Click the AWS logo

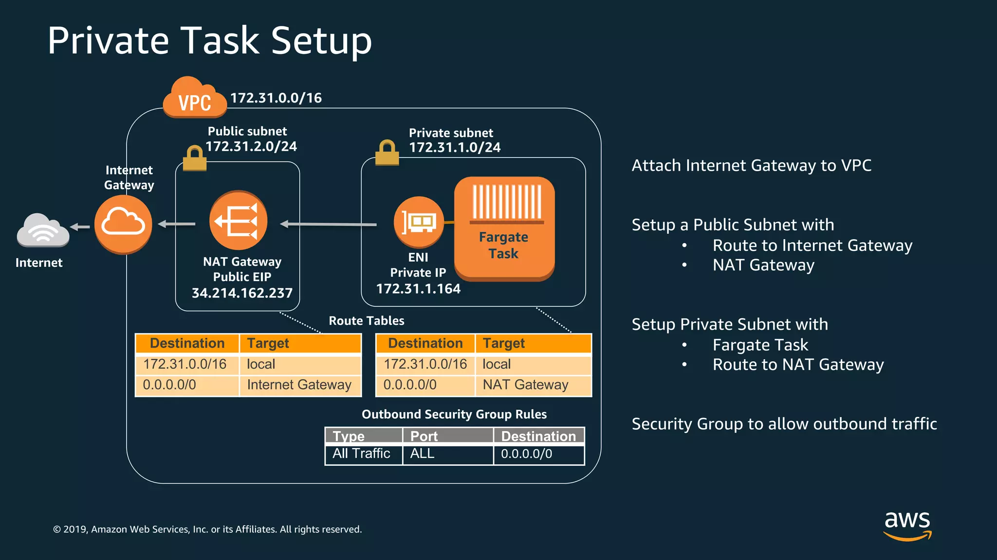click(907, 525)
